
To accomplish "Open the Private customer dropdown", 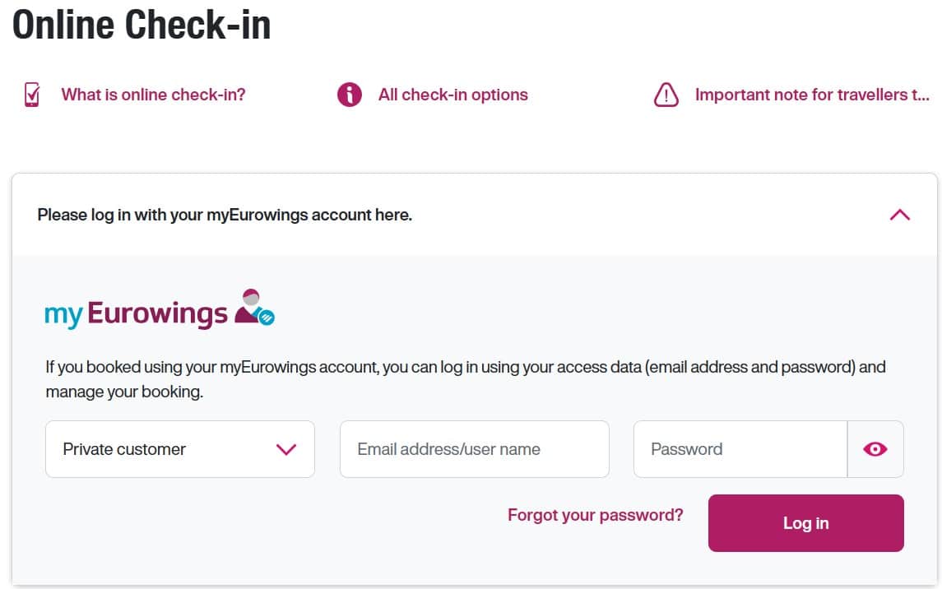I will point(179,449).
